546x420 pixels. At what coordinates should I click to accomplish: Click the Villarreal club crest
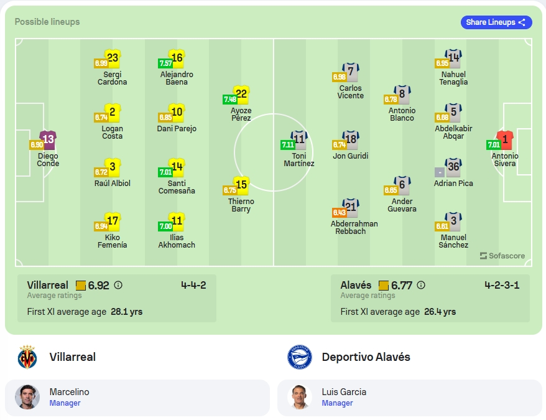coord(27,357)
